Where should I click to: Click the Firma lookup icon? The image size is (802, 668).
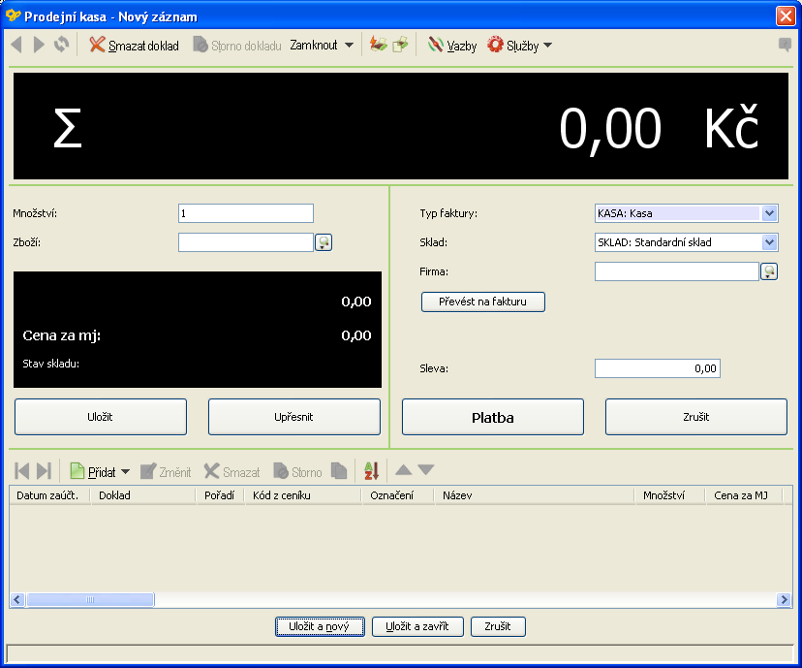[x=769, y=271]
